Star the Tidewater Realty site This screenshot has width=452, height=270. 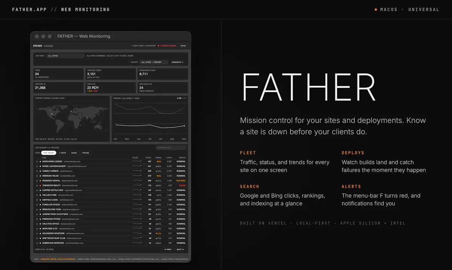[37, 185]
